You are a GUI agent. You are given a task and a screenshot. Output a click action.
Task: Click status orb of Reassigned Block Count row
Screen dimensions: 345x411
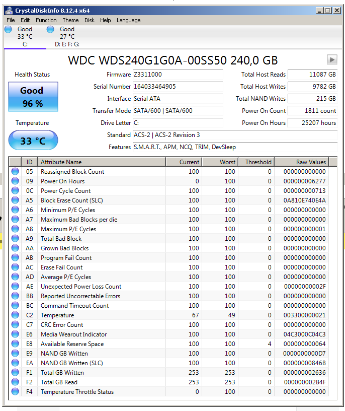[15, 171]
